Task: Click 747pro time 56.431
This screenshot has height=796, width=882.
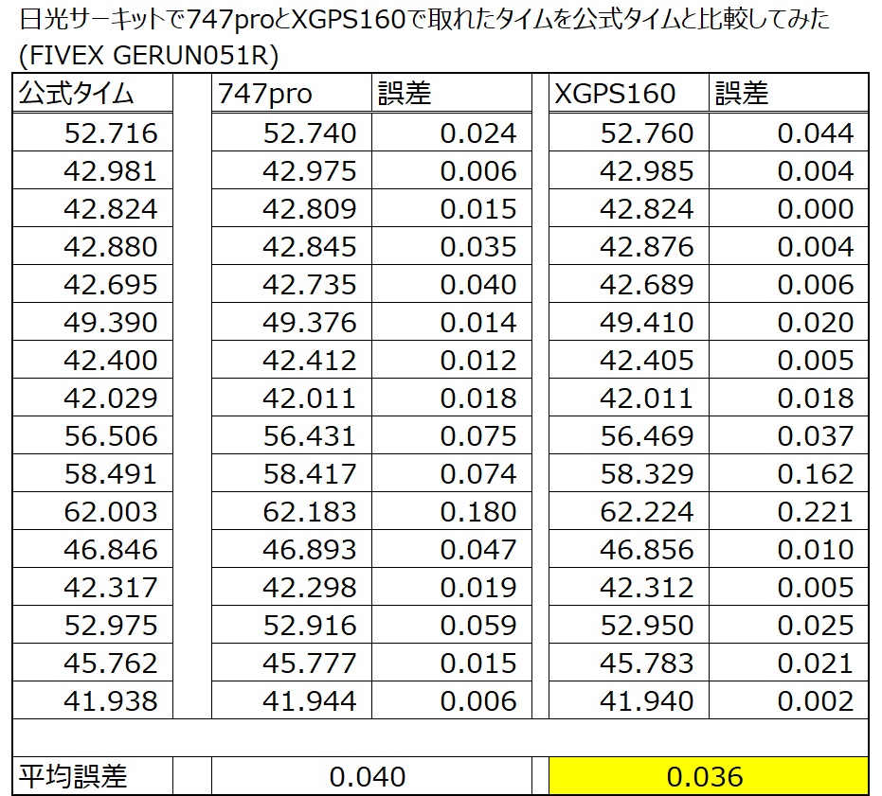Action: pyautogui.click(x=292, y=435)
